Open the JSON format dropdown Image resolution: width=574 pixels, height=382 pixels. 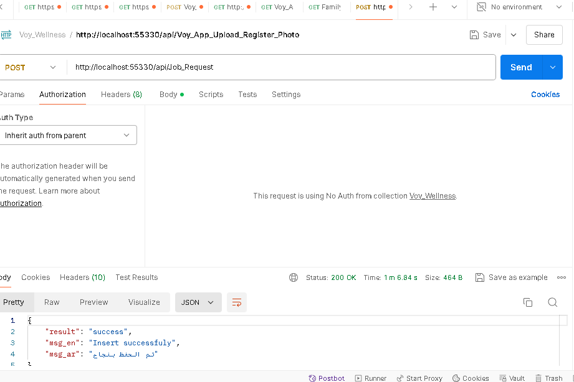click(x=198, y=302)
